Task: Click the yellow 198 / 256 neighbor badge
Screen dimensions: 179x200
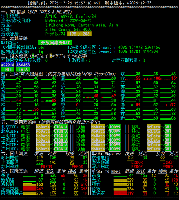Action: (80, 34)
